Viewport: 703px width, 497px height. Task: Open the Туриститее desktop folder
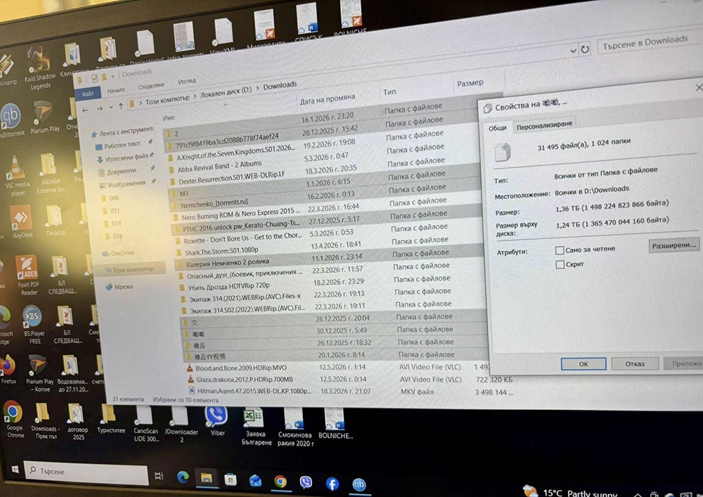pos(110,418)
